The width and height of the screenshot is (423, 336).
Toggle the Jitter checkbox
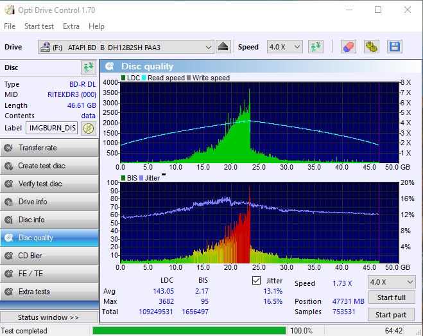[257, 281]
